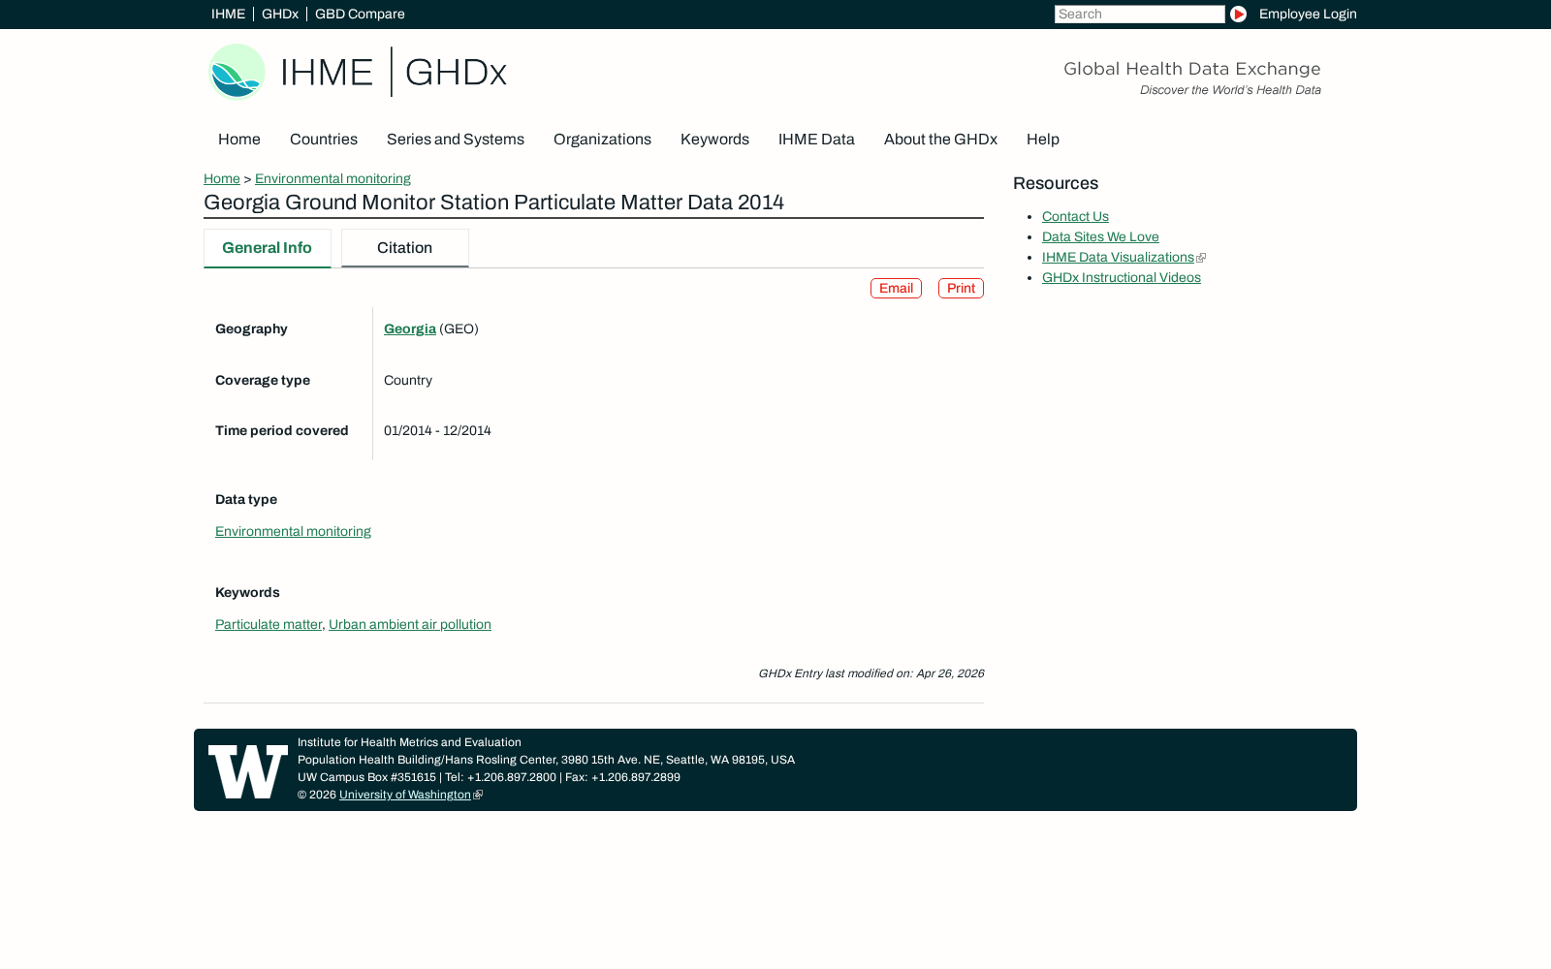Open the Organizations menu item
The height and width of the screenshot is (969, 1551).
[x=602, y=140]
